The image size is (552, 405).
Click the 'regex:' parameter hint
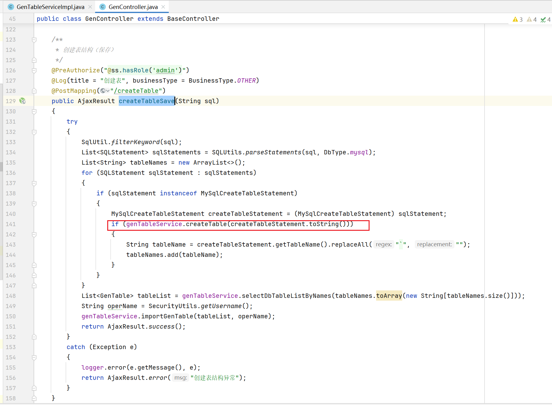tap(384, 244)
